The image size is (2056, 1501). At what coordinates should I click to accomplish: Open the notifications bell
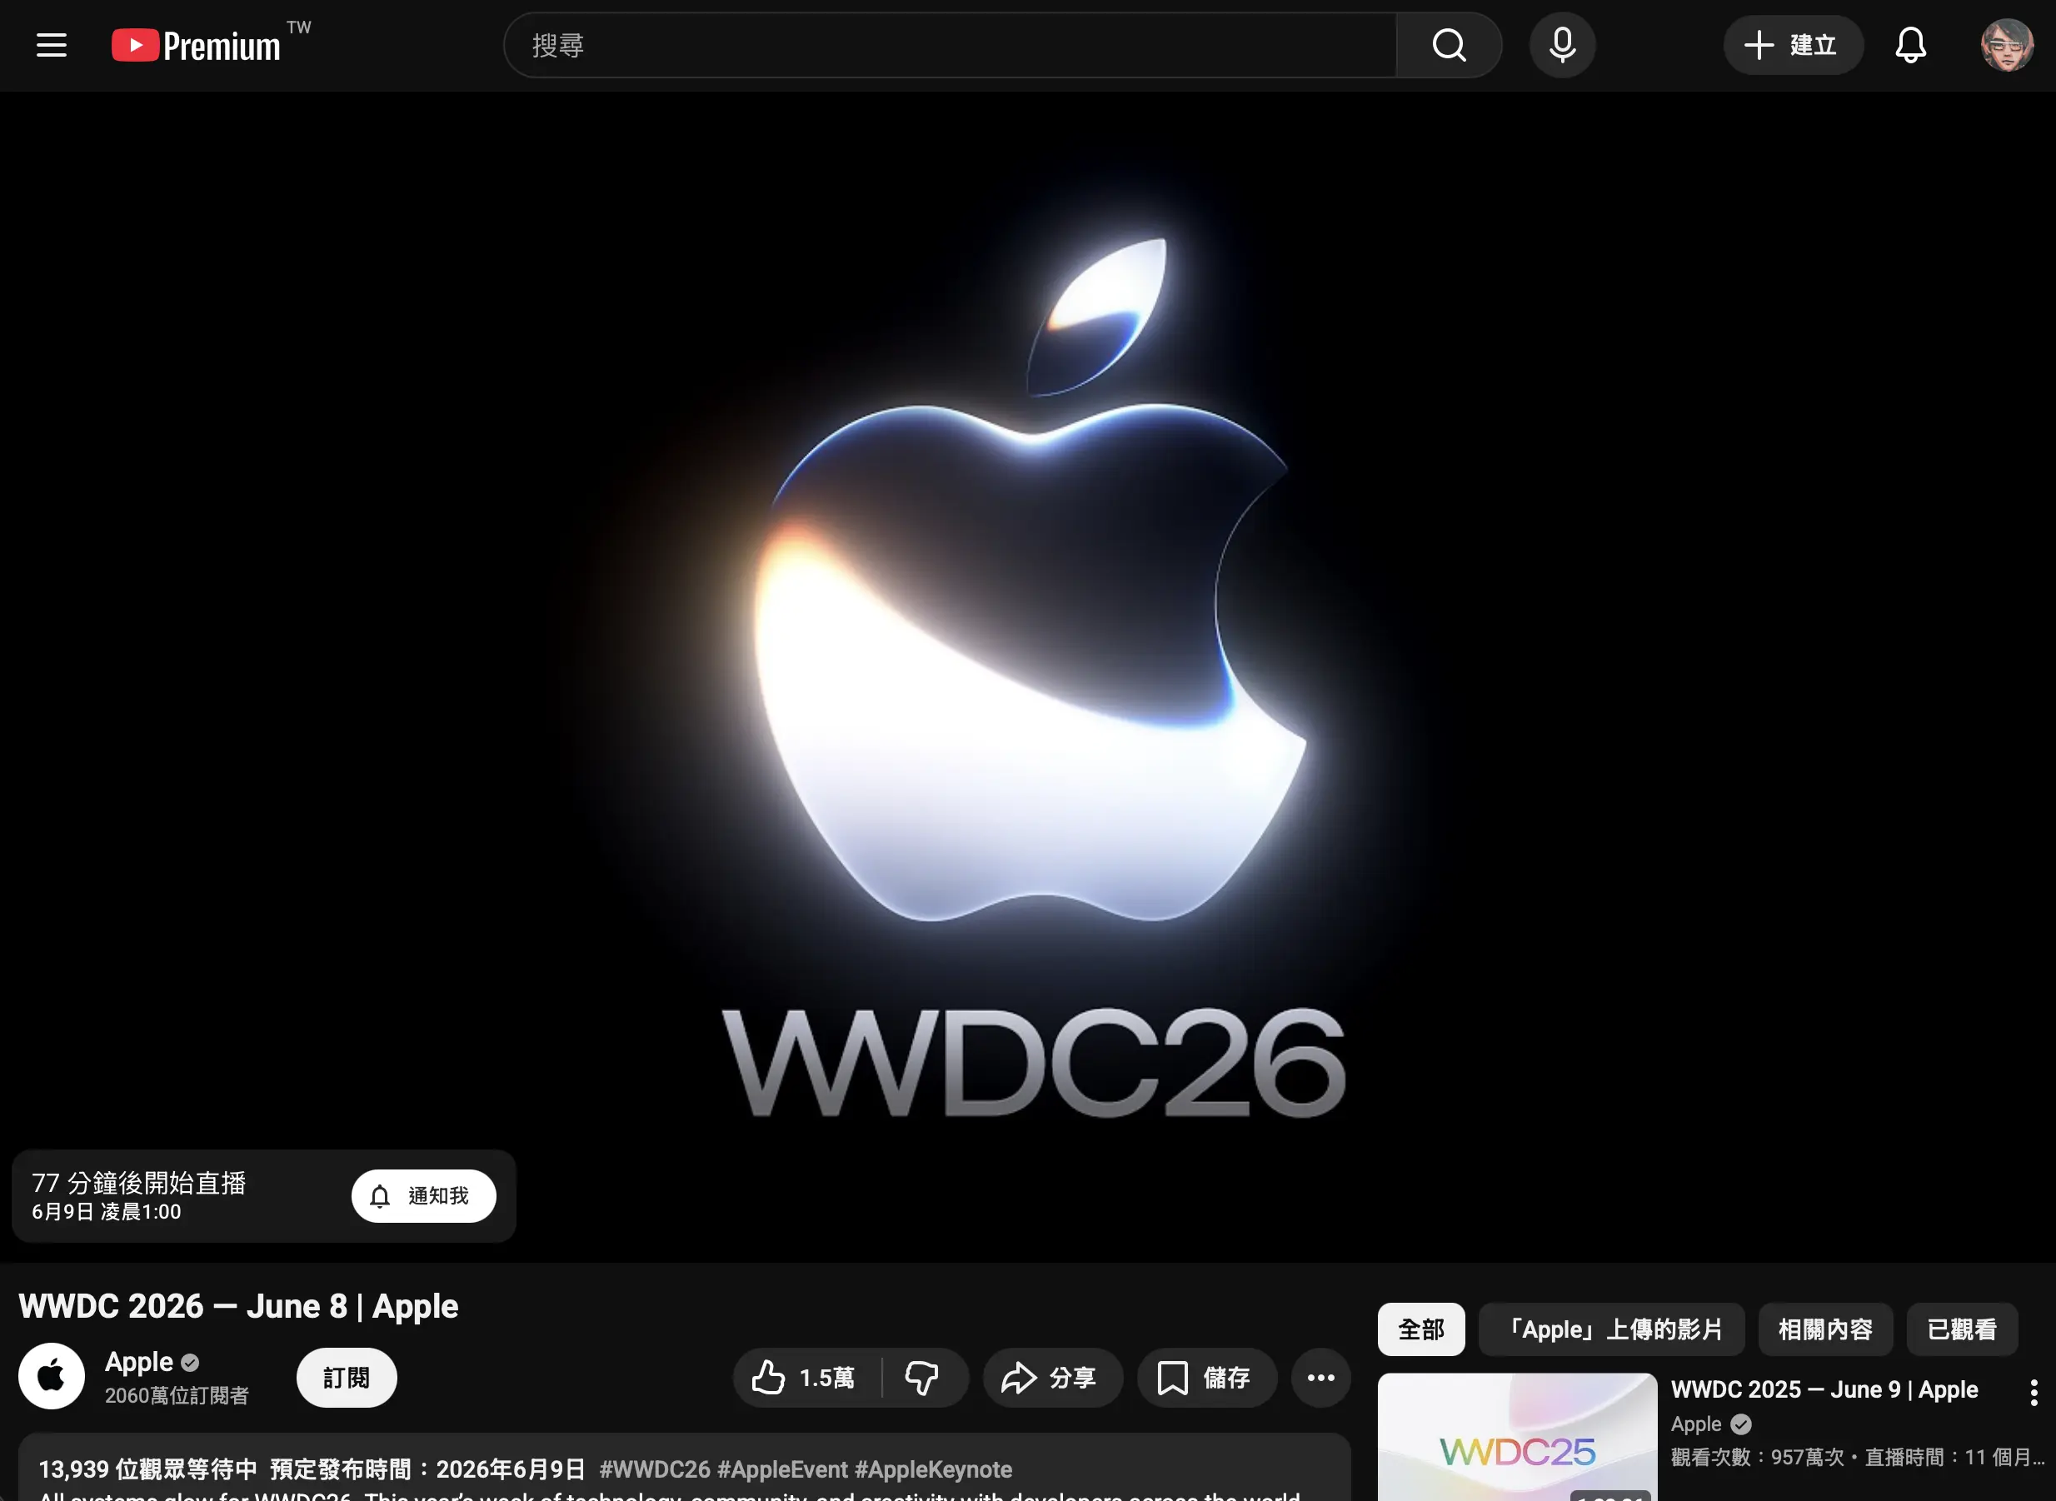click(x=1911, y=44)
